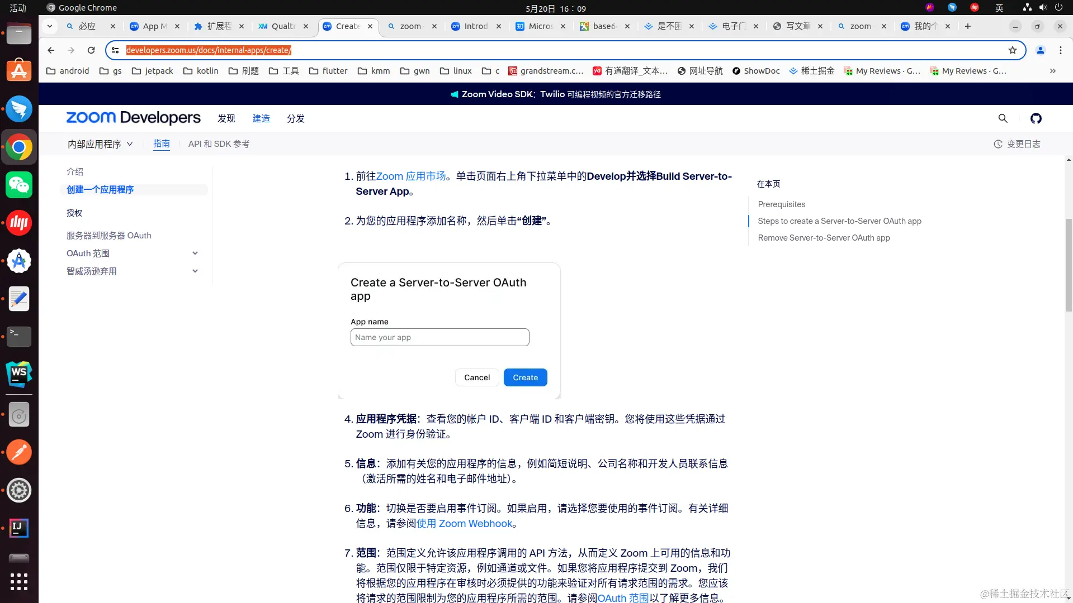Launch Ubuntu Software from the dock
The width and height of the screenshot is (1073, 603).
19,71
